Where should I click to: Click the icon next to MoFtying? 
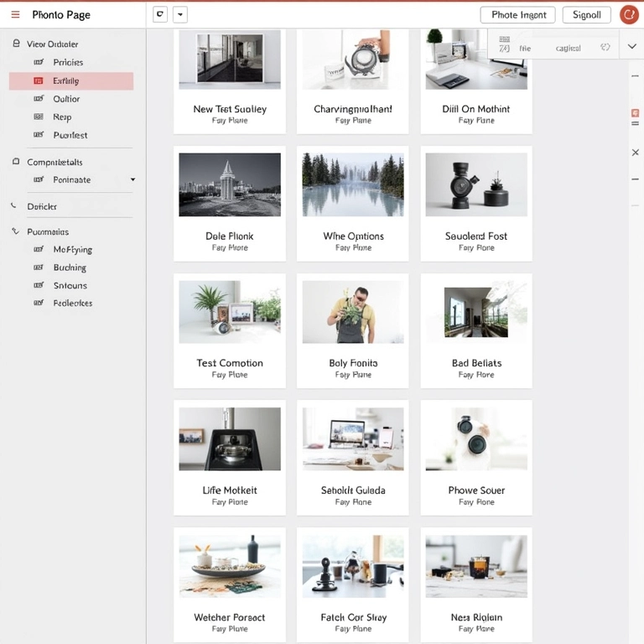coord(39,249)
